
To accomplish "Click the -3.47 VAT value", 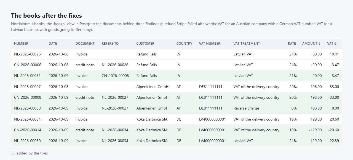I will (x=335, y=65).
